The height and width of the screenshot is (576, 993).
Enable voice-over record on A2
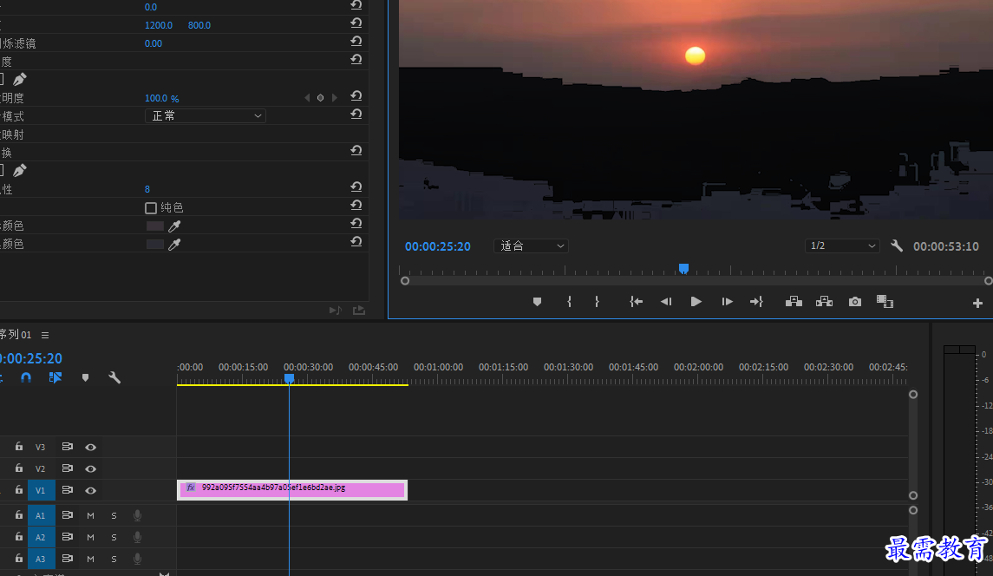click(137, 537)
